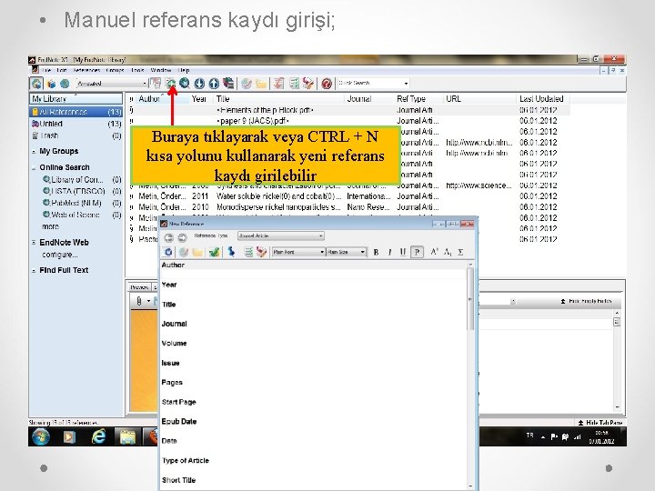655x491 pixels.
Task: Collapse the Online Search section
Action: pos(34,168)
